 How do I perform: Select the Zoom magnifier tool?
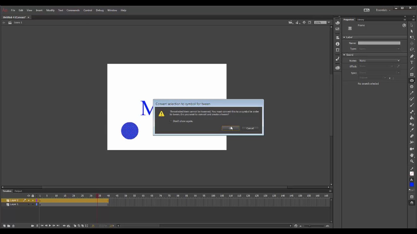(412, 161)
